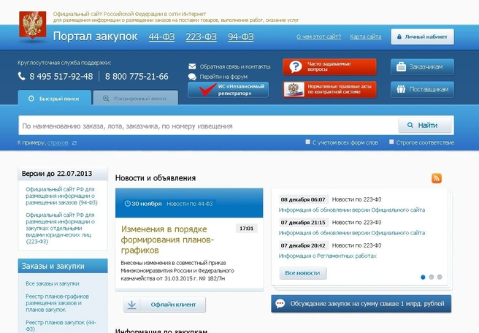Click the phone handset icon
This screenshot has height=333, width=479.
pos(21,76)
